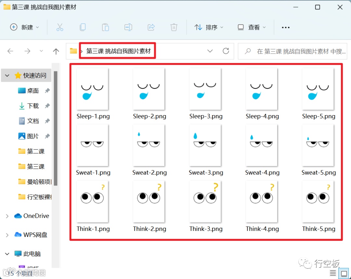Open Pictures (图片) in sidebar
This screenshot has width=351, height=279.
[x=28, y=136]
